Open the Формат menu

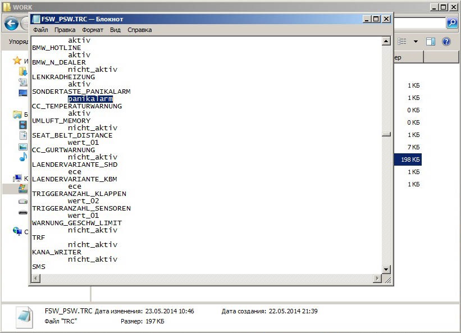pos(93,30)
